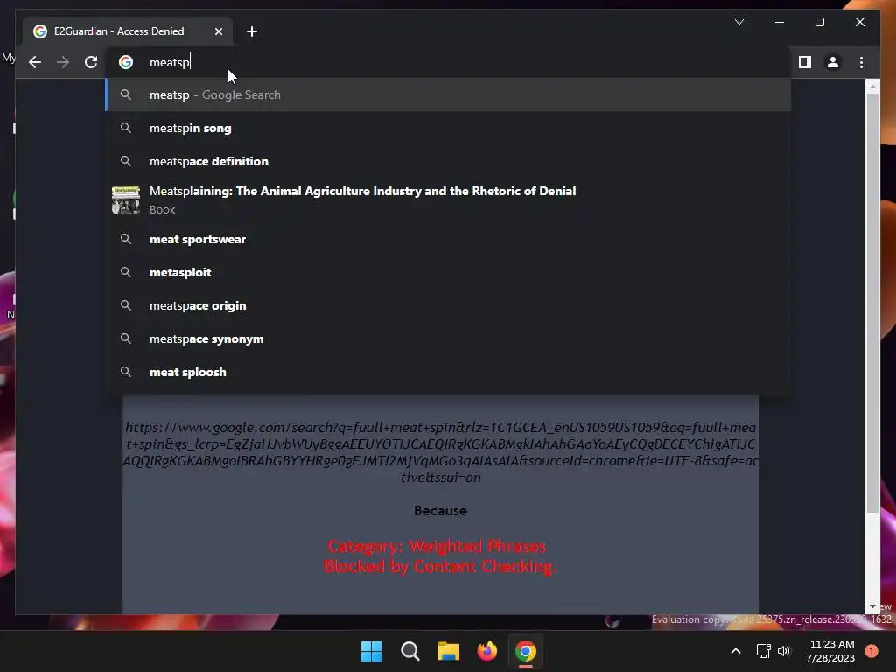Screen dimensions: 896x672
Task: Click the Meatsplaining book cover thumbnail
Action: (x=126, y=199)
